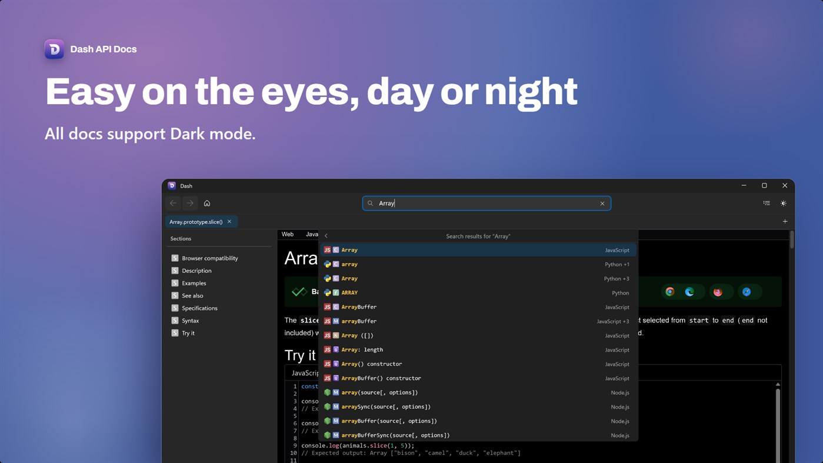Click the Firefox browser compatibility icon
The width and height of the screenshot is (823, 463).
[x=718, y=292]
